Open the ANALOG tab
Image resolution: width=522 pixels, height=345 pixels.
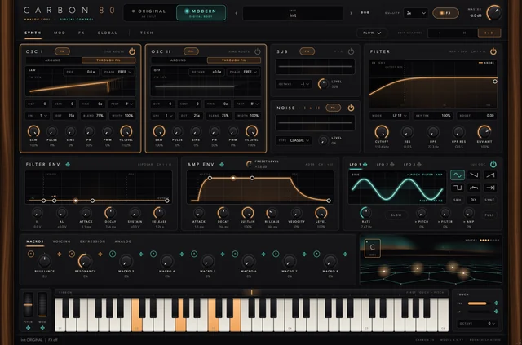pos(123,241)
